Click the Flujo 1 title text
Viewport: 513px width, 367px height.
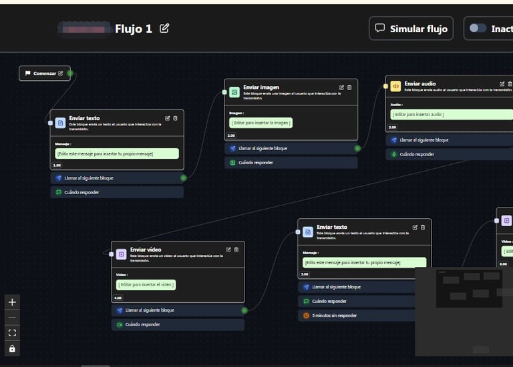[x=134, y=29]
